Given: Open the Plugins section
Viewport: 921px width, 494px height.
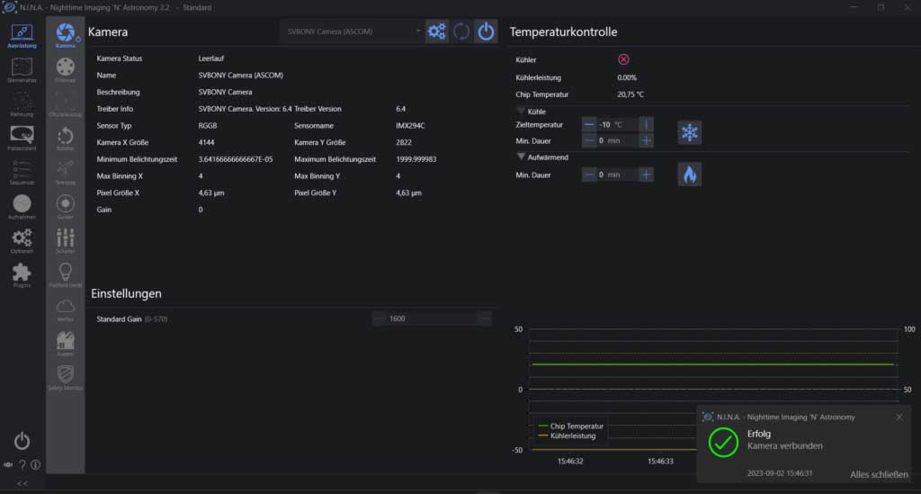Looking at the screenshot, I should pos(22,274).
